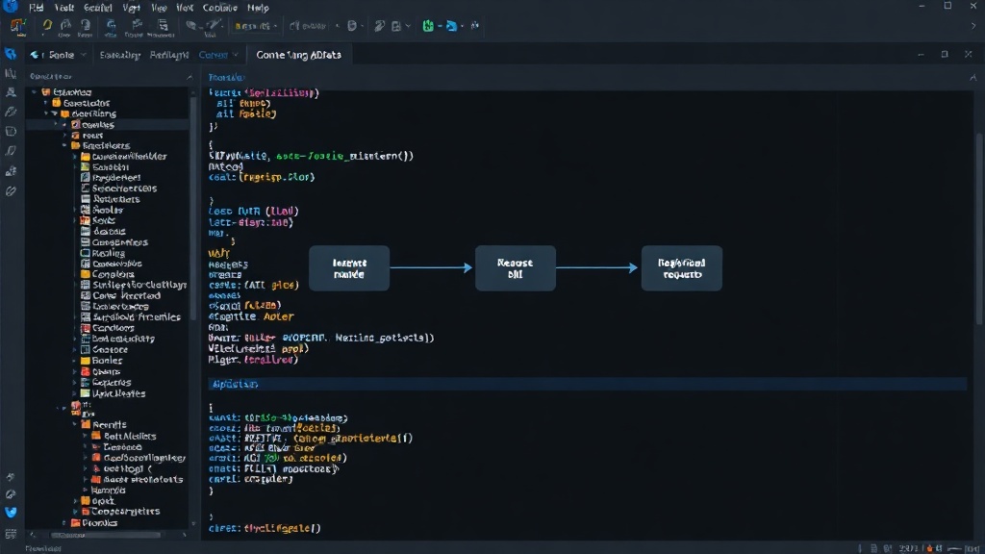Select the active white-titled editor tab
The width and height of the screenshot is (985, 554).
(298, 55)
